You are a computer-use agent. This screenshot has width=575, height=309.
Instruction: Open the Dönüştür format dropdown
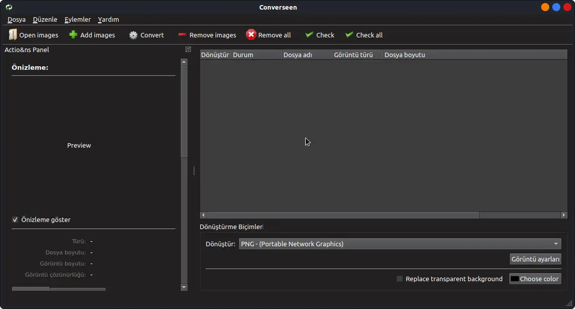(x=400, y=244)
